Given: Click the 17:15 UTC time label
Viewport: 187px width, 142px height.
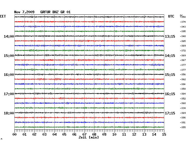Looking at the screenshot, I should (170, 113).
